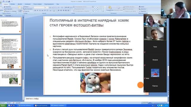This screenshot has height=107, width=191.
Task: Click the Copy (Копировать) command
Action: click(8, 9)
